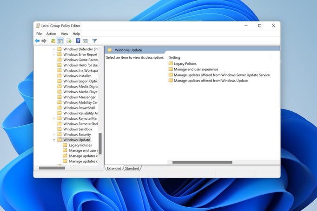Expand the Windows Error Reporting node

[54, 54]
